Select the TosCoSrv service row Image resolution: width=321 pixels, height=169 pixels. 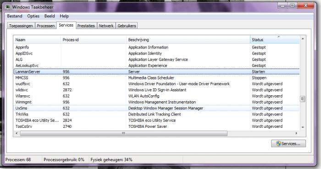coord(157,126)
